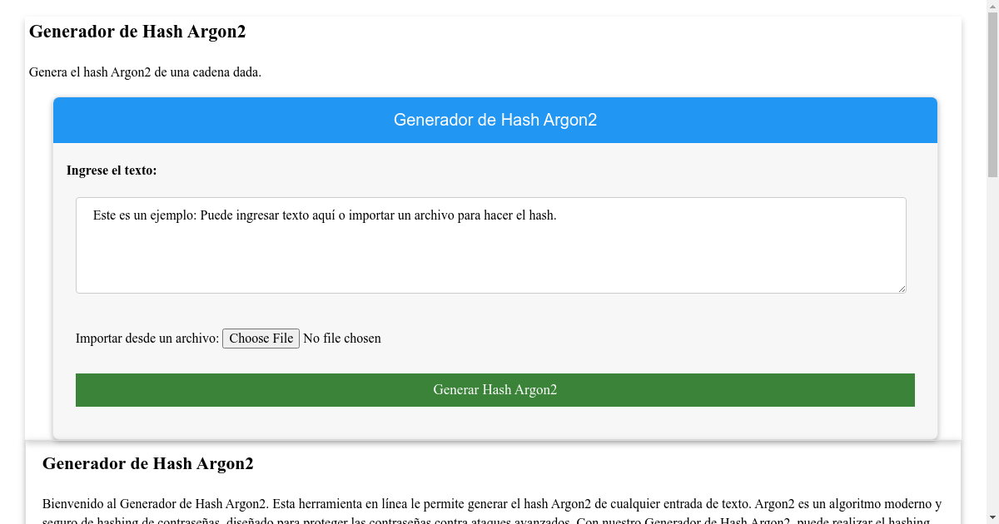Viewport: 999px width, 524px height.
Task: Click the blue card header banner
Action: coord(495,120)
